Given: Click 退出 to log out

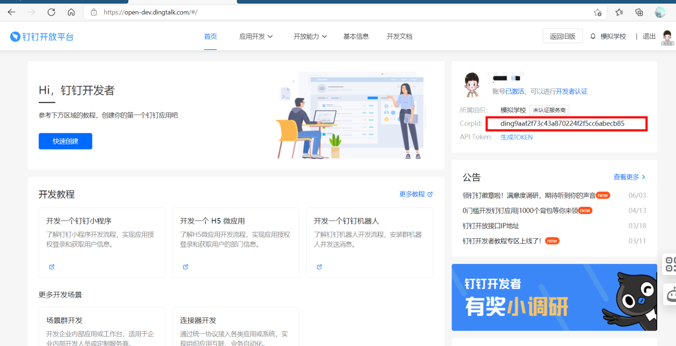Looking at the screenshot, I should click(x=649, y=36).
